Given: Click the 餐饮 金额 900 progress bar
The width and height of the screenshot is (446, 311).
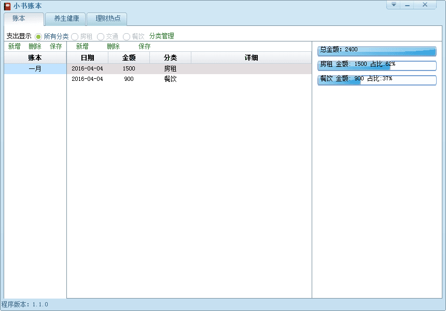Looking at the screenshot, I should pos(377,80).
